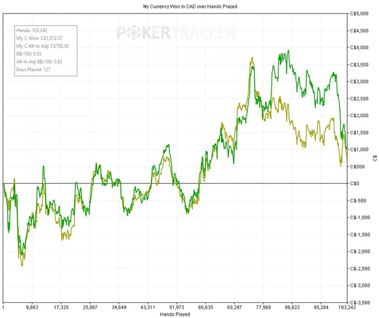Click the chart title 'My Currency Won in CAD over Hands Played'

[190, 7]
